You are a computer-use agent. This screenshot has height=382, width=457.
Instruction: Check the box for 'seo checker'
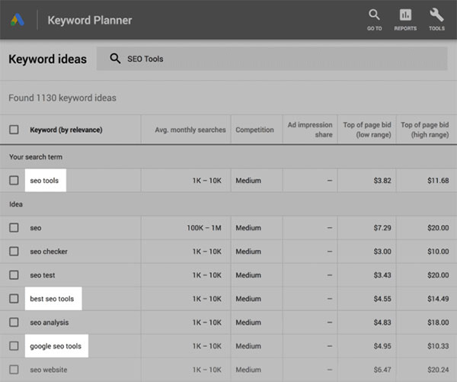(14, 252)
